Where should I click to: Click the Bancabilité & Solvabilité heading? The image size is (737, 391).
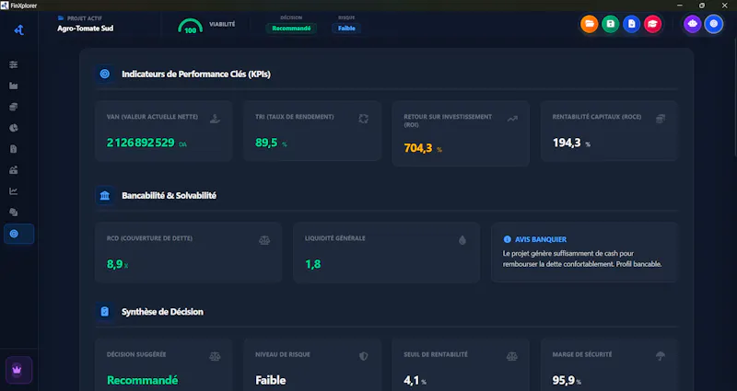pos(169,196)
